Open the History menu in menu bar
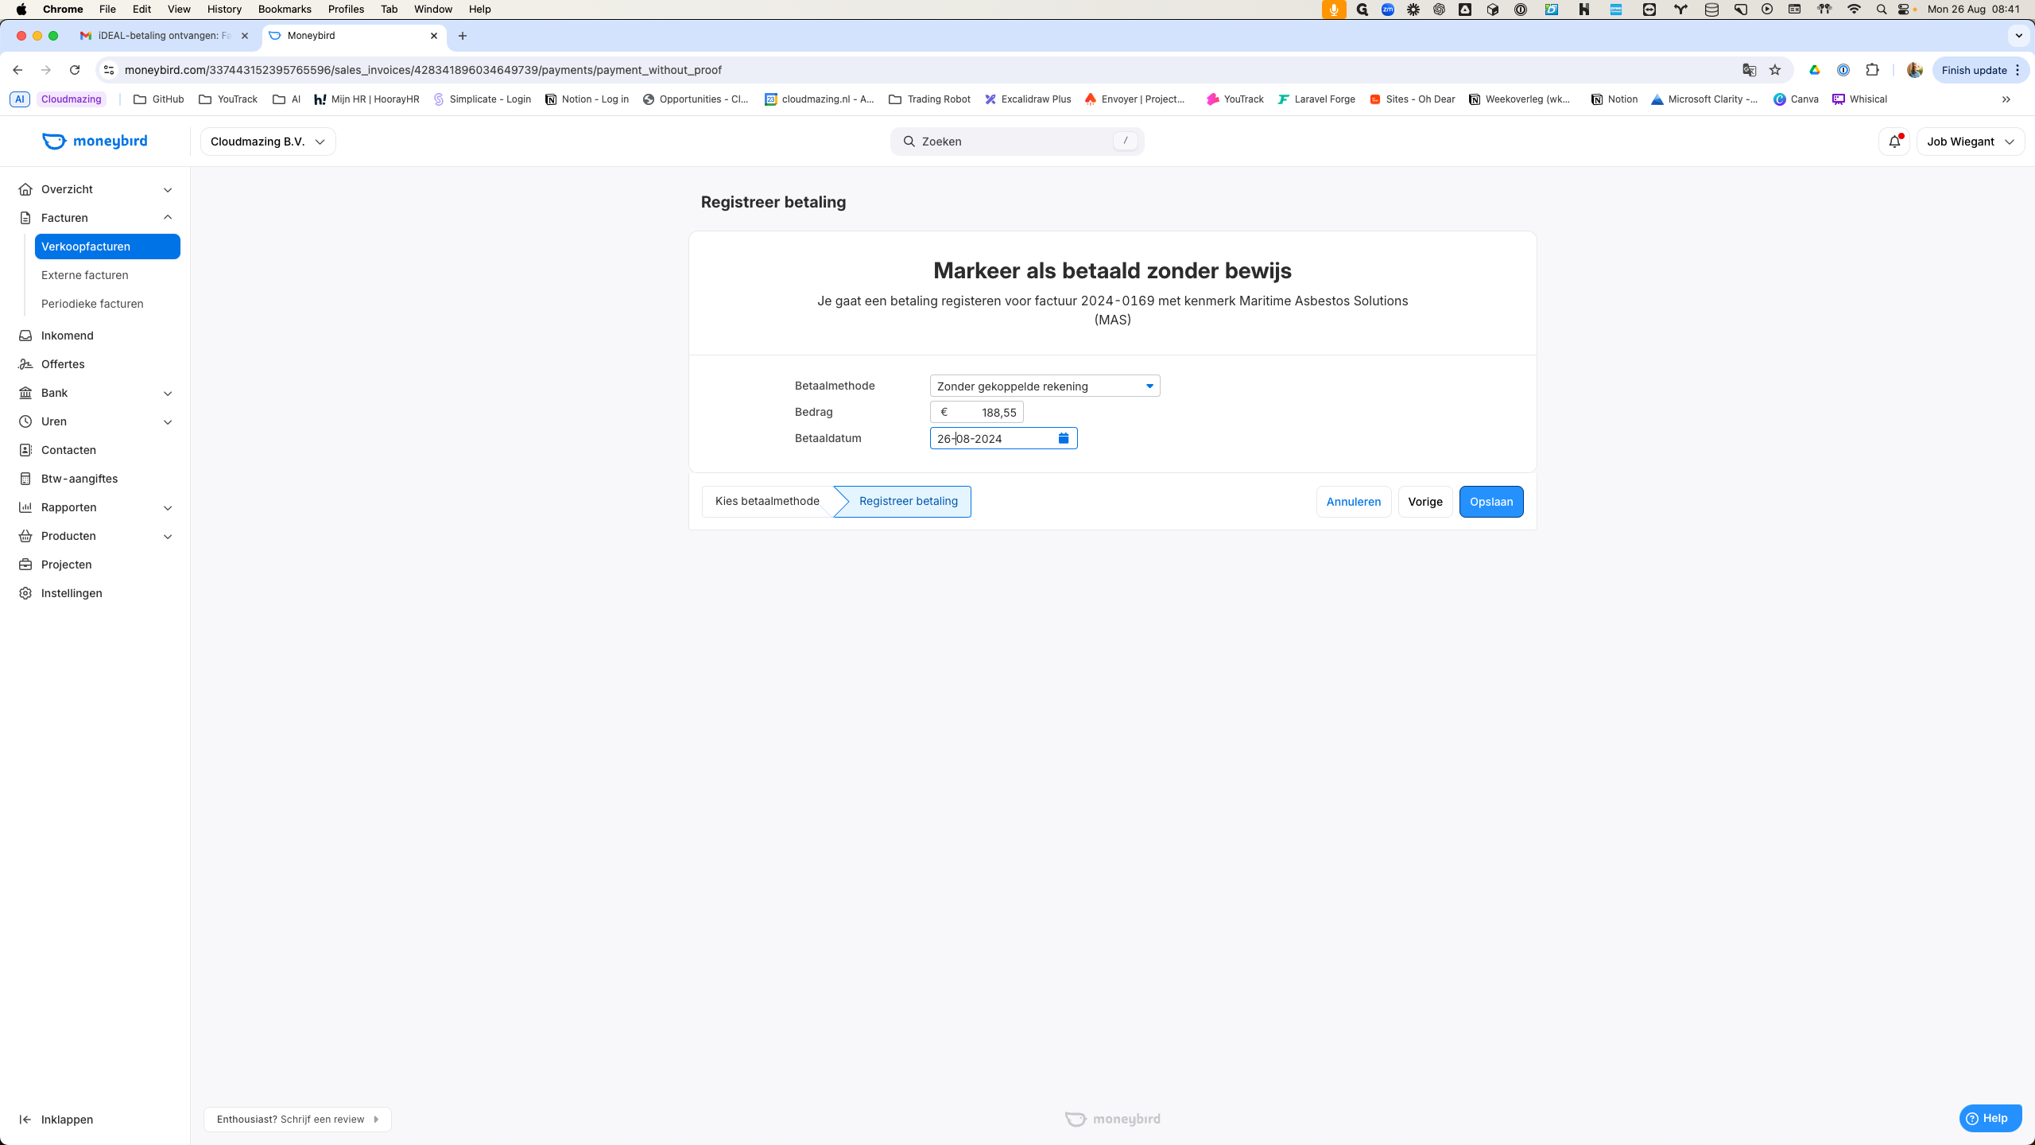Screen dimensions: 2035x1145 point(224,10)
